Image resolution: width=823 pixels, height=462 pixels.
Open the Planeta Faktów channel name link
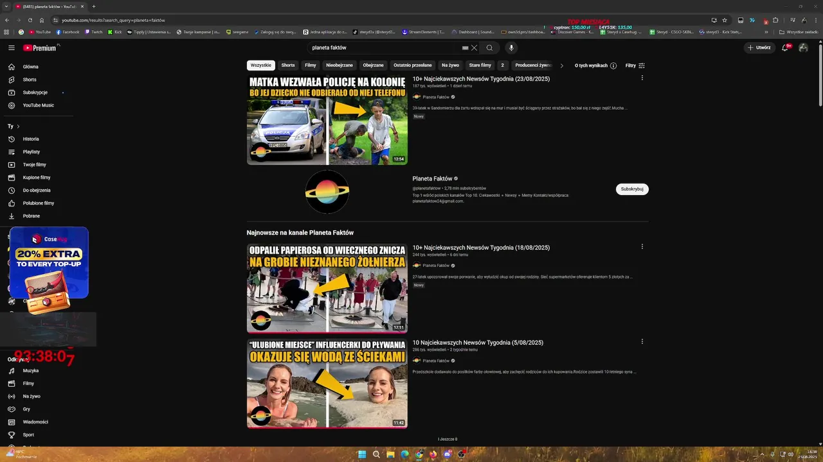point(433,179)
